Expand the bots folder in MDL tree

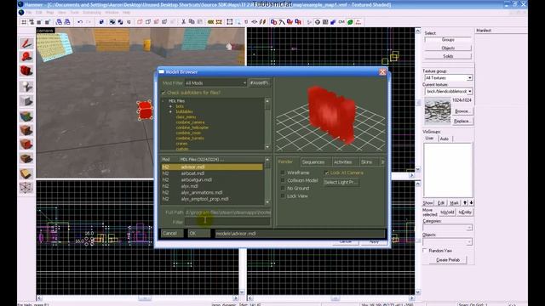[x=170, y=106]
